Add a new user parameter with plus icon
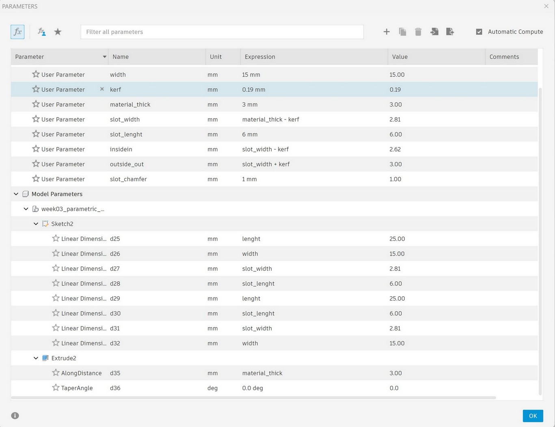555x427 pixels. click(387, 32)
